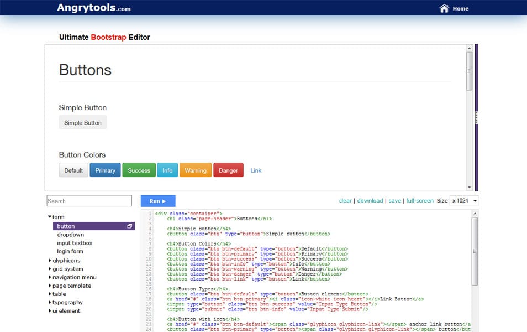Click the download link
The width and height of the screenshot is (527, 332).
click(370, 201)
